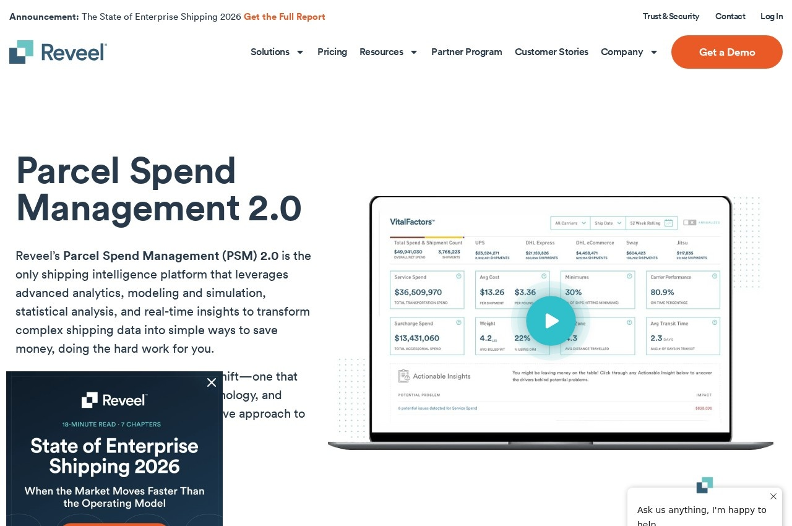Click the State of Enterprise Shipping 2026 popup title

[114, 456]
